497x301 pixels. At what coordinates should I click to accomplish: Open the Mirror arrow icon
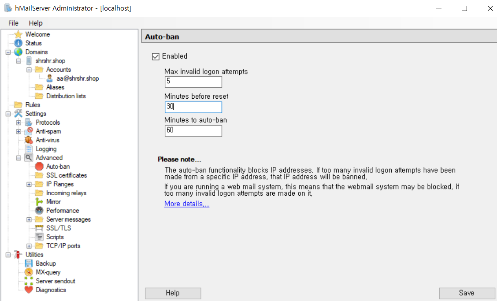[39, 201]
